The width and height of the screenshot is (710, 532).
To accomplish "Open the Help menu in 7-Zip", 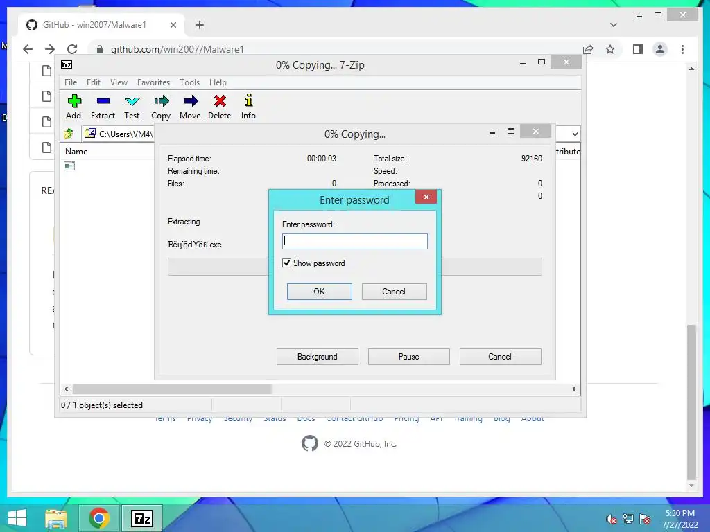I will pyautogui.click(x=218, y=82).
